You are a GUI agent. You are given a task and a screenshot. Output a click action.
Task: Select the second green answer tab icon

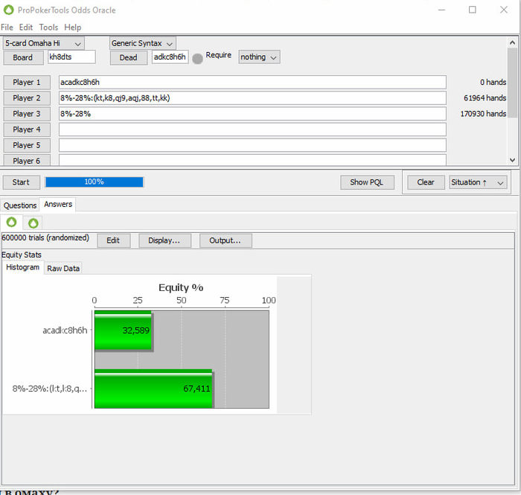coord(33,223)
